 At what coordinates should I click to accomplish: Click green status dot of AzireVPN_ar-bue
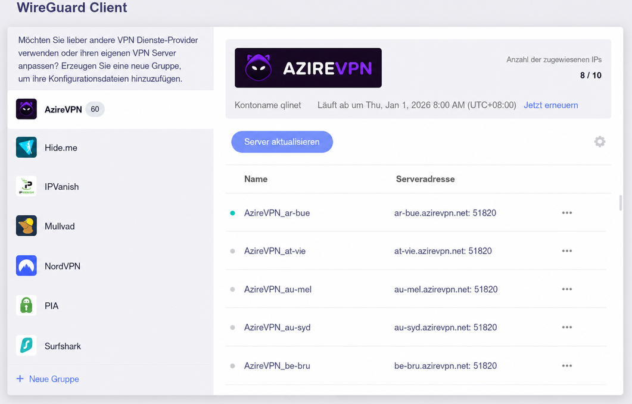(232, 213)
